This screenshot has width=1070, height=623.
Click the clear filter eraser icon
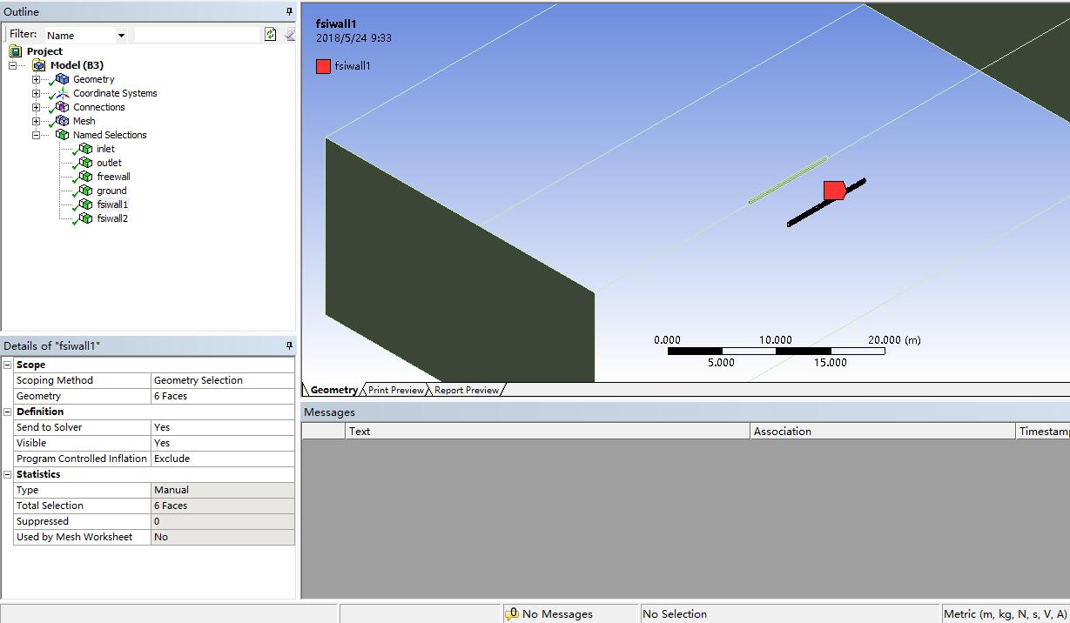pos(289,35)
